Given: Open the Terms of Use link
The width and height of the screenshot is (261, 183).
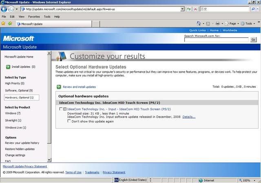Looking at the screenshot, I should click(x=73, y=172).
